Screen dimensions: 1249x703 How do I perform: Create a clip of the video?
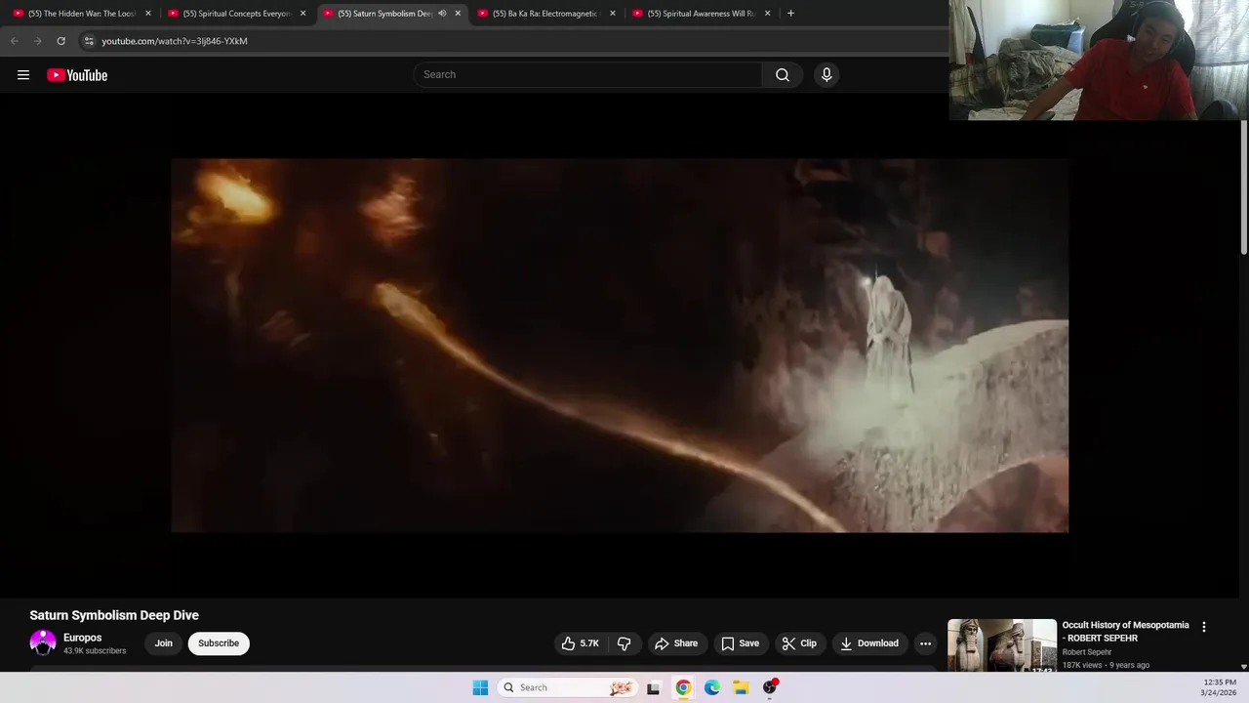(x=799, y=643)
